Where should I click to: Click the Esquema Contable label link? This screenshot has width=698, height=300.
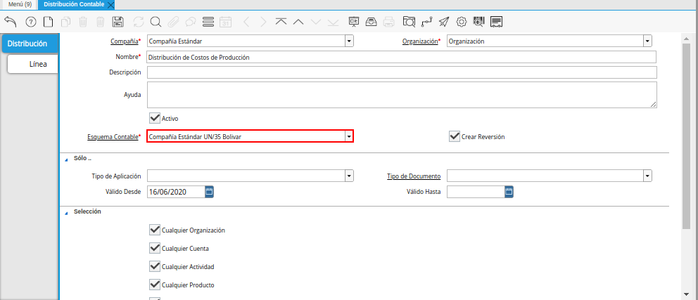pos(113,137)
